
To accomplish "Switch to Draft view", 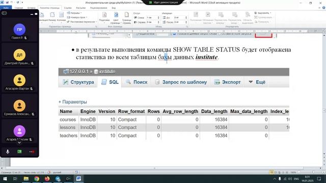I will point(287,172).
